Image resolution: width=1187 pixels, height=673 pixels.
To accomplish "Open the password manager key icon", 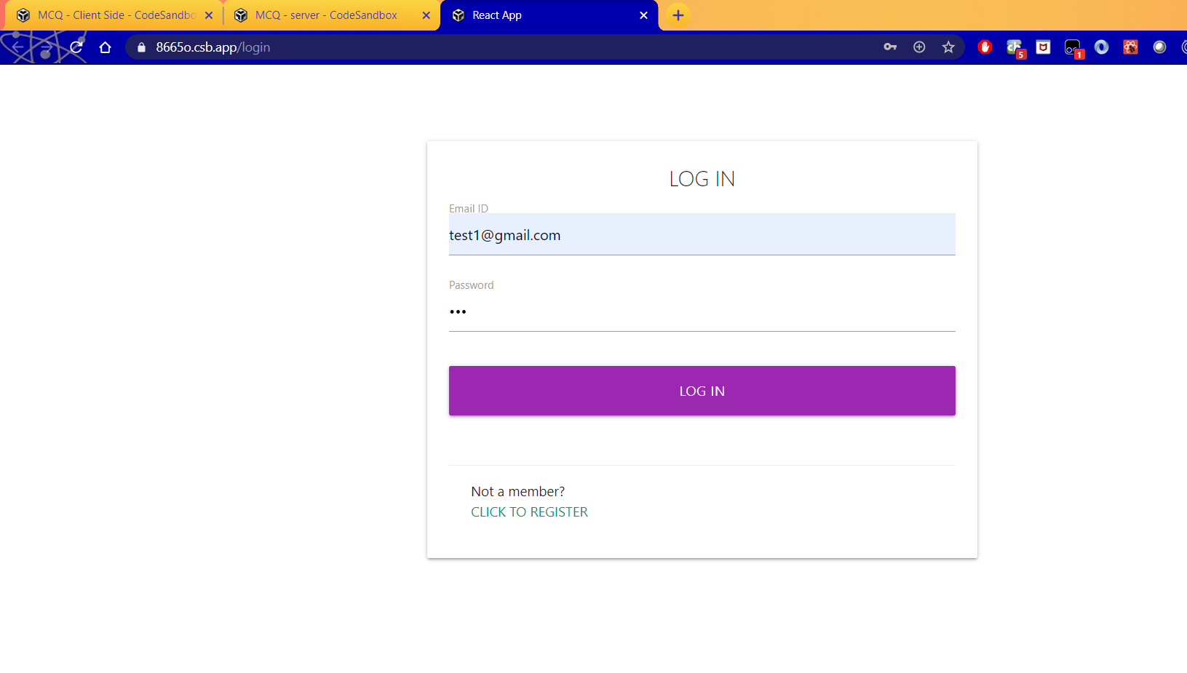I will point(889,47).
